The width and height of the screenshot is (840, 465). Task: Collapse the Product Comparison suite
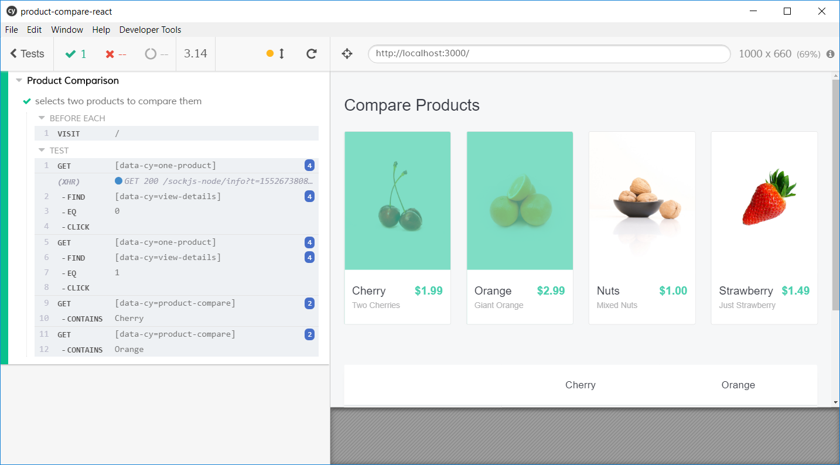pos(19,81)
